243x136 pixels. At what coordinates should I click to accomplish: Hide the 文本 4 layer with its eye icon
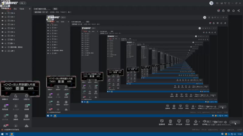[2, 28]
